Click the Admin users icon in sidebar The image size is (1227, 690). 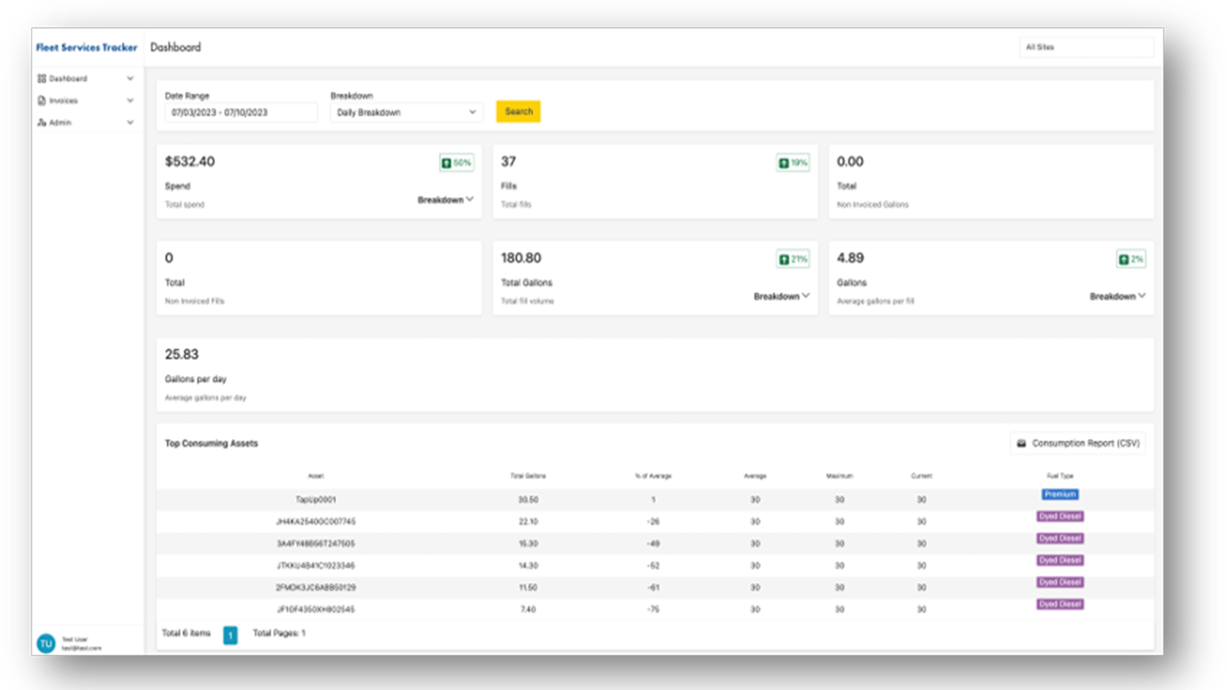(x=42, y=123)
